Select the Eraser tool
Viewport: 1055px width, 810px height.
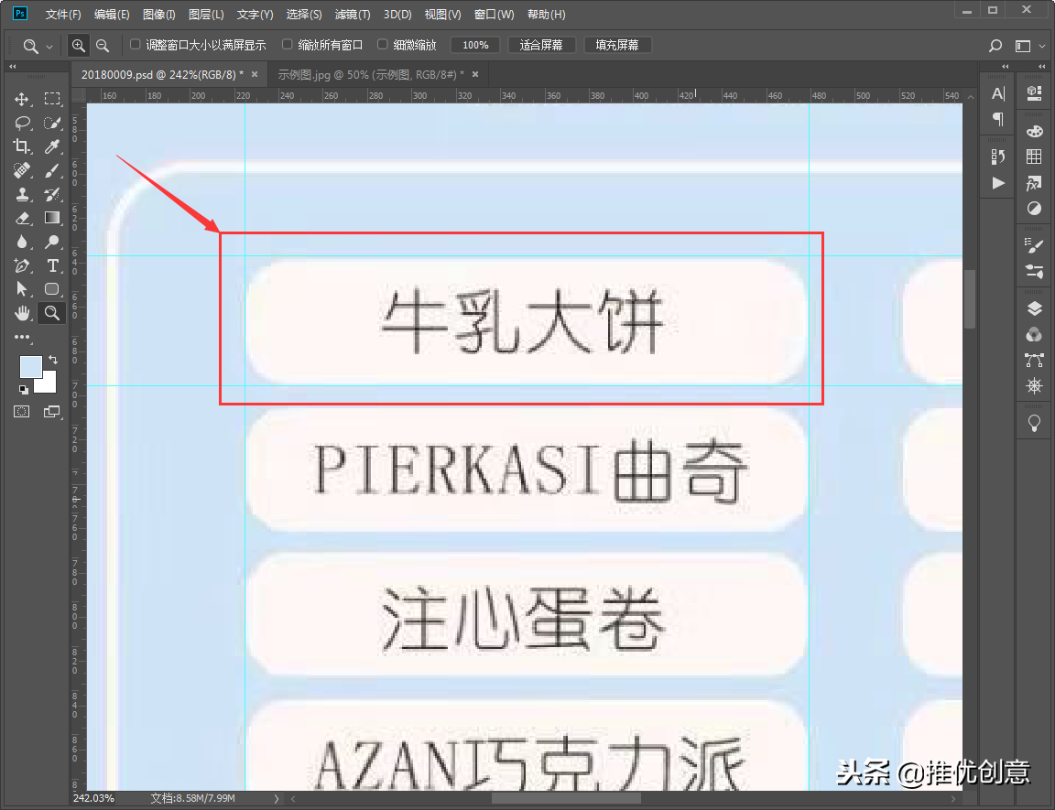point(22,218)
